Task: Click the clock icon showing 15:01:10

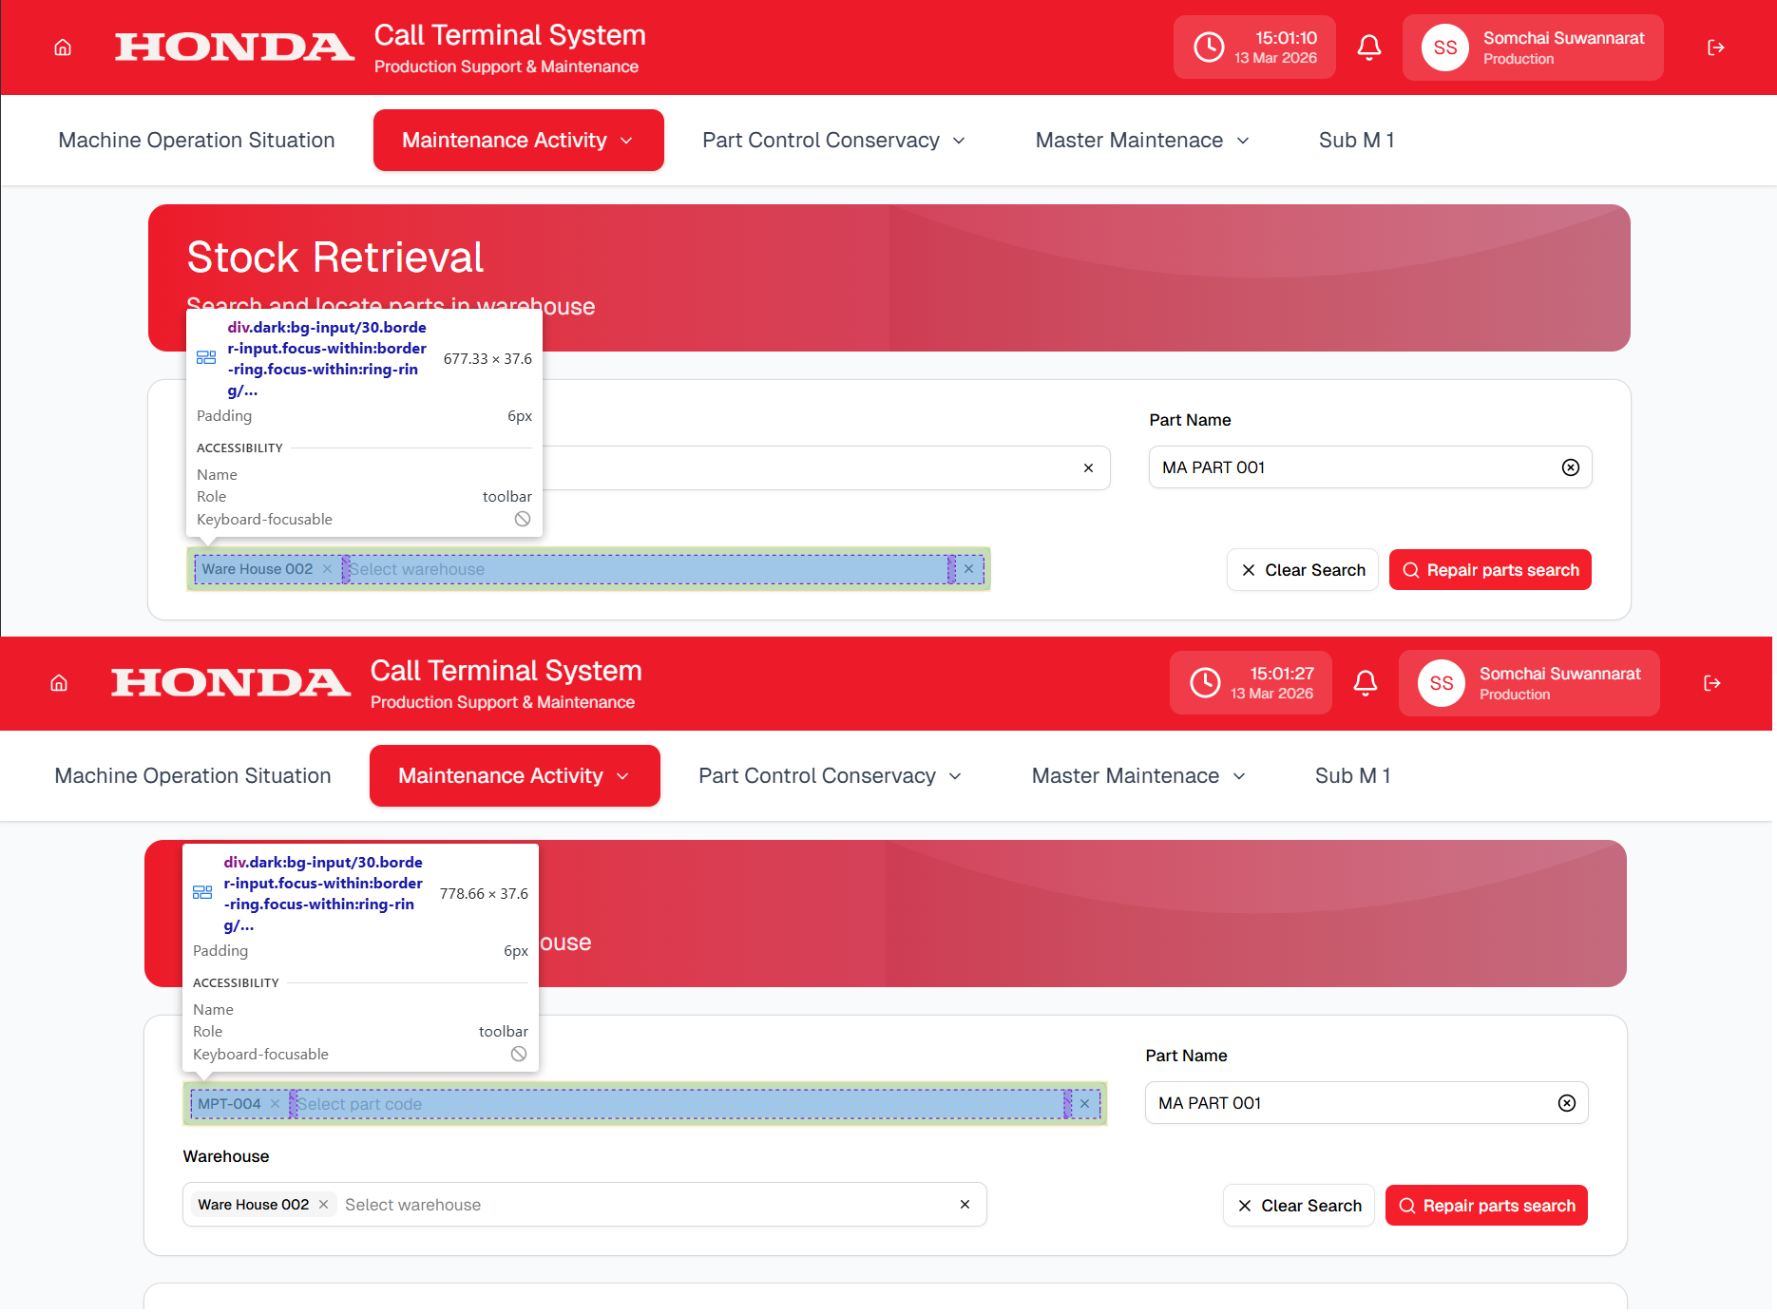Action: click(1209, 48)
